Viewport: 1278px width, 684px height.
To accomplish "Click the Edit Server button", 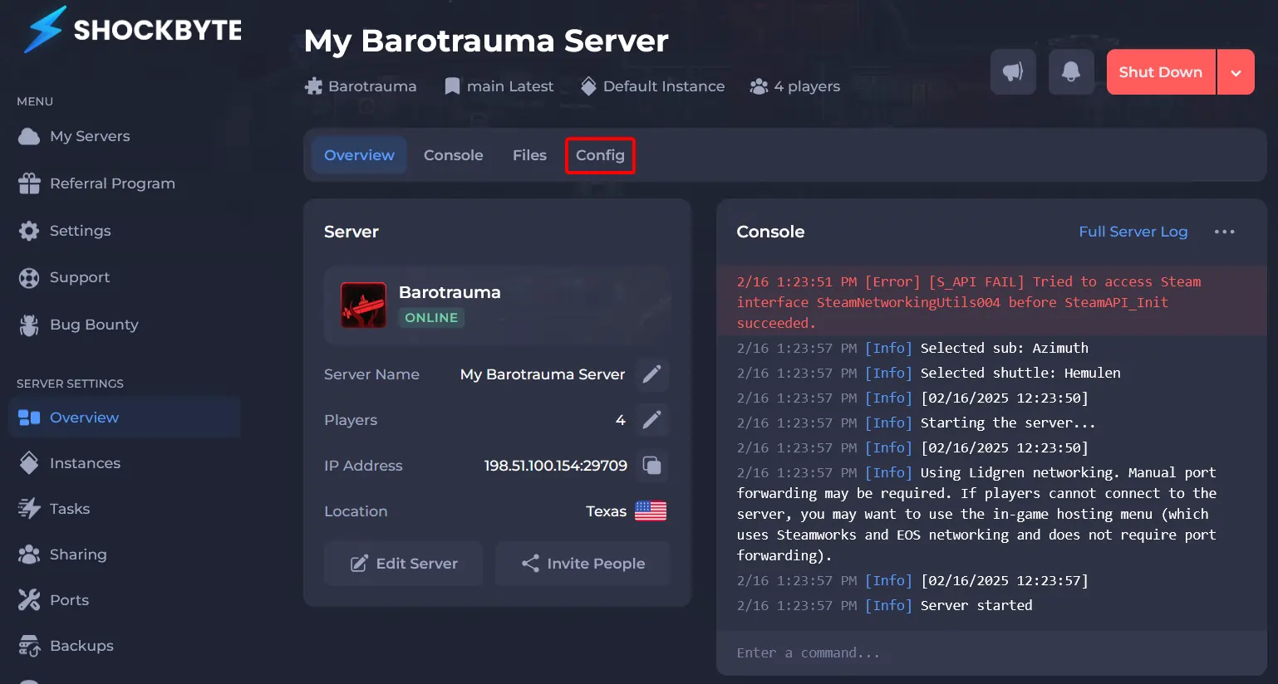I will [x=404, y=564].
